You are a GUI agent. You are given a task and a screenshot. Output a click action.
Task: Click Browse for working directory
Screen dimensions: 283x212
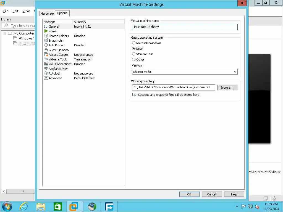[x=227, y=88]
